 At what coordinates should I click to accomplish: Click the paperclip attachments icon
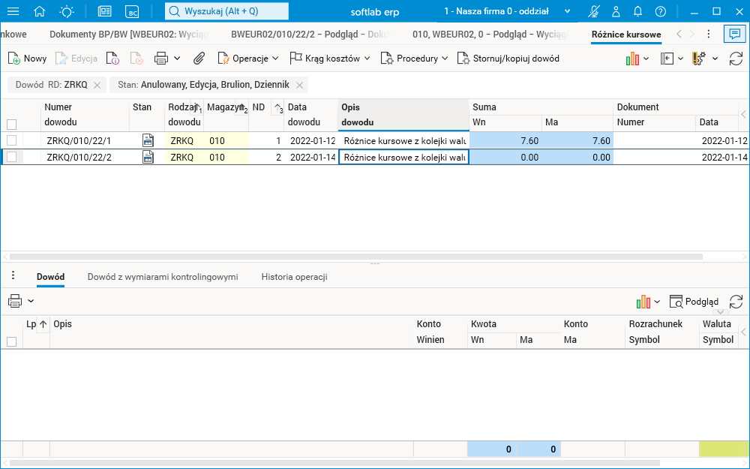(x=199, y=59)
